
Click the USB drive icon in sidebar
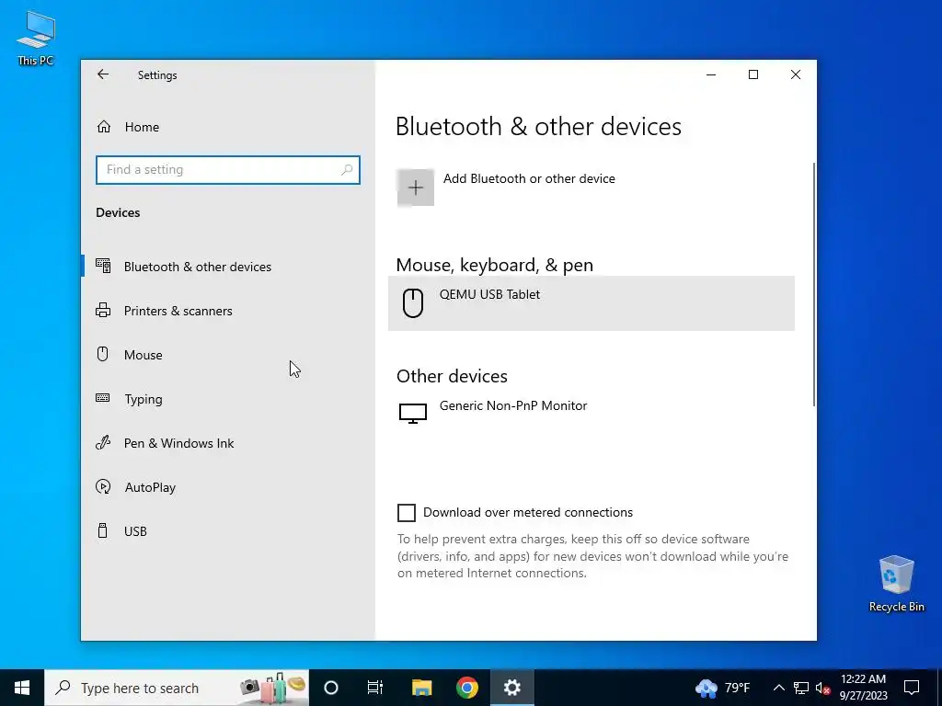[x=103, y=530]
